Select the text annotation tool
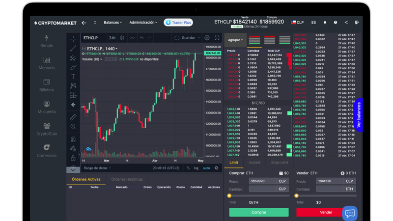The image size is (393, 221). tap(73, 76)
